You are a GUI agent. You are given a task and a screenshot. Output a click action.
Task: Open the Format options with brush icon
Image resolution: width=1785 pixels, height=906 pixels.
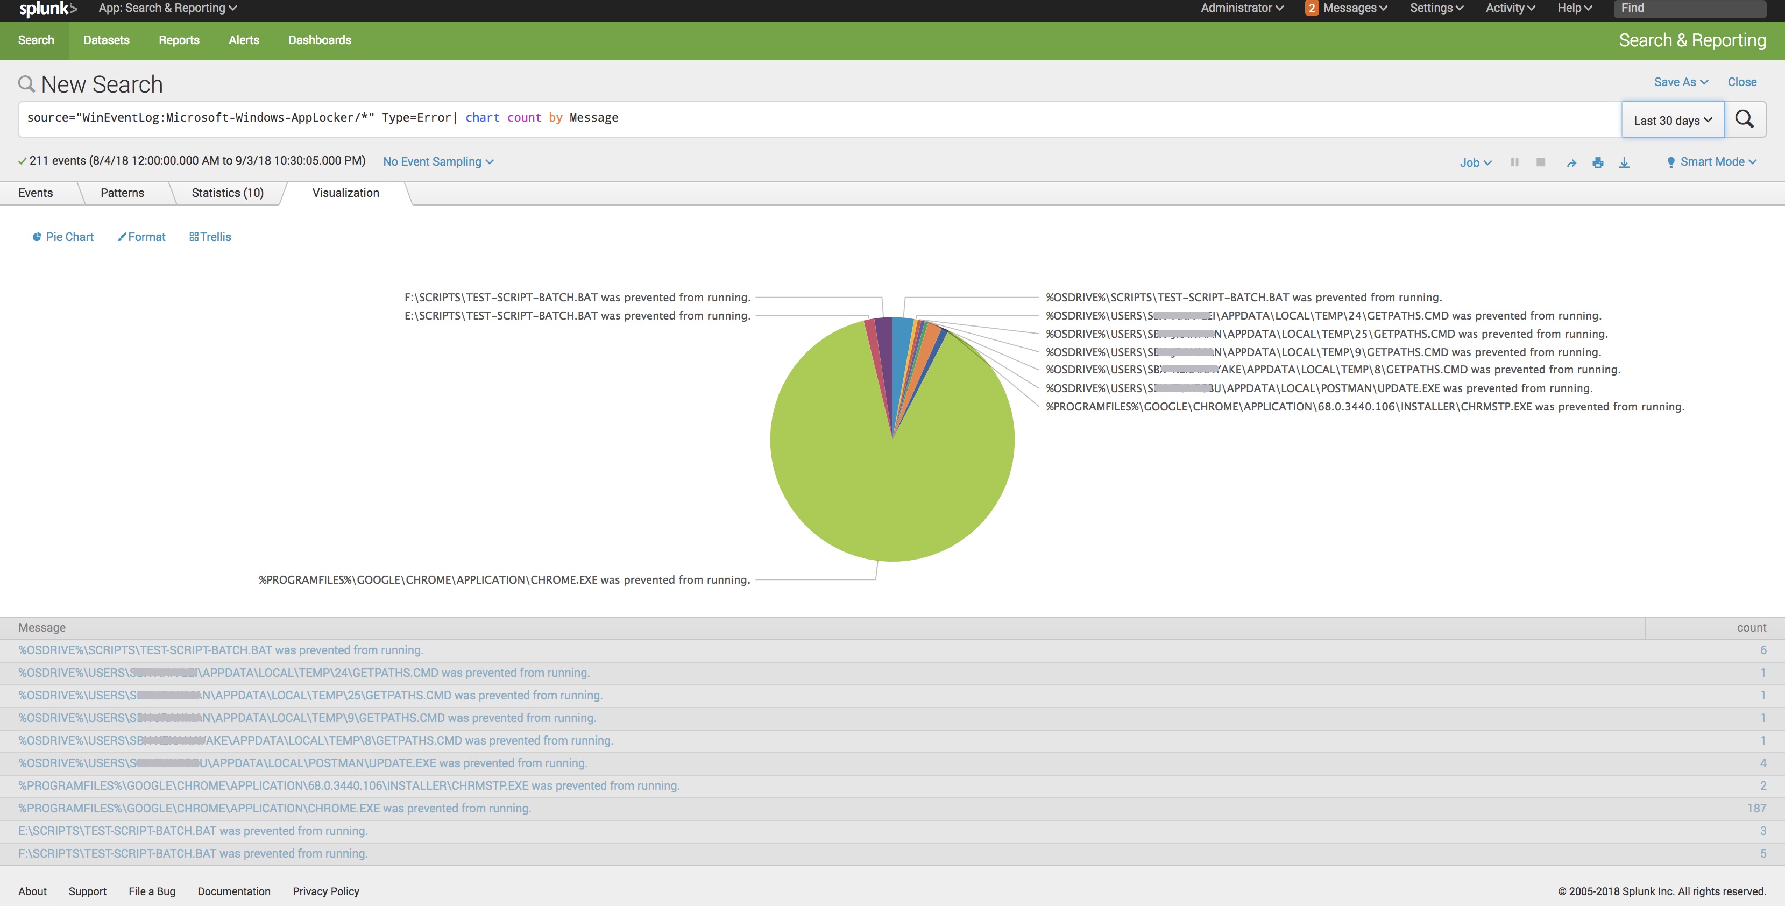pyautogui.click(x=141, y=236)
